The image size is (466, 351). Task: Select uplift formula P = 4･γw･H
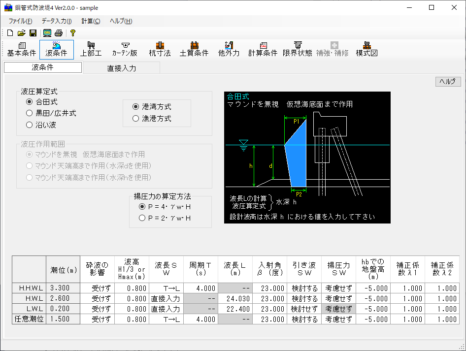[165, 206]
